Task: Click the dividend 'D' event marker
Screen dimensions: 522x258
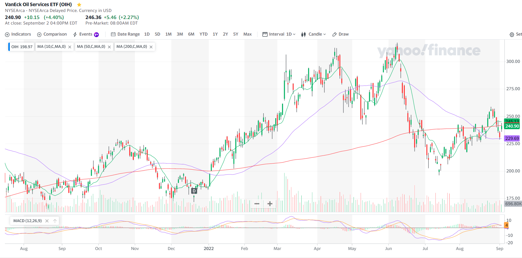Action: [194, 191]
